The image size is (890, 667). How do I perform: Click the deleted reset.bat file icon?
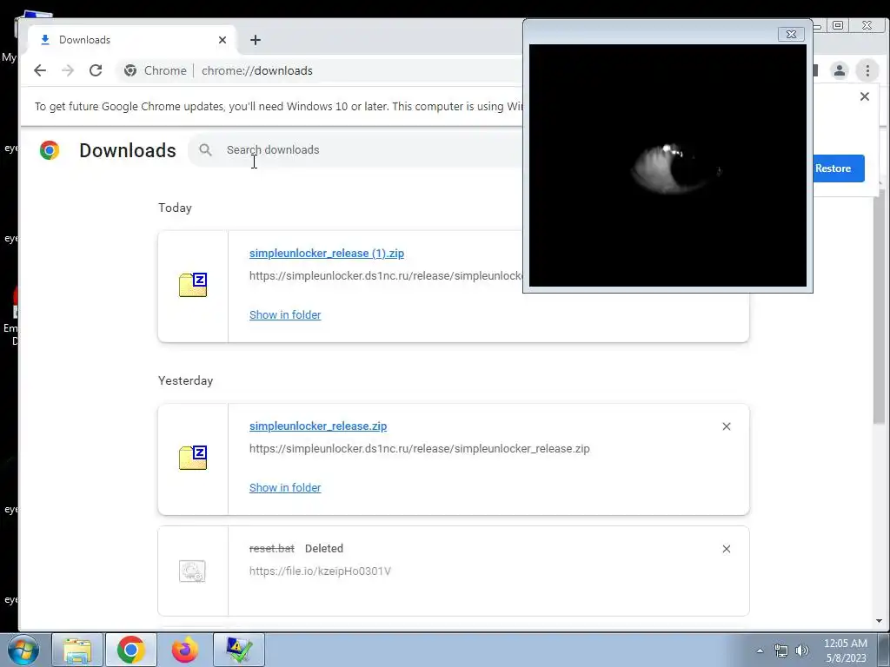192,571
